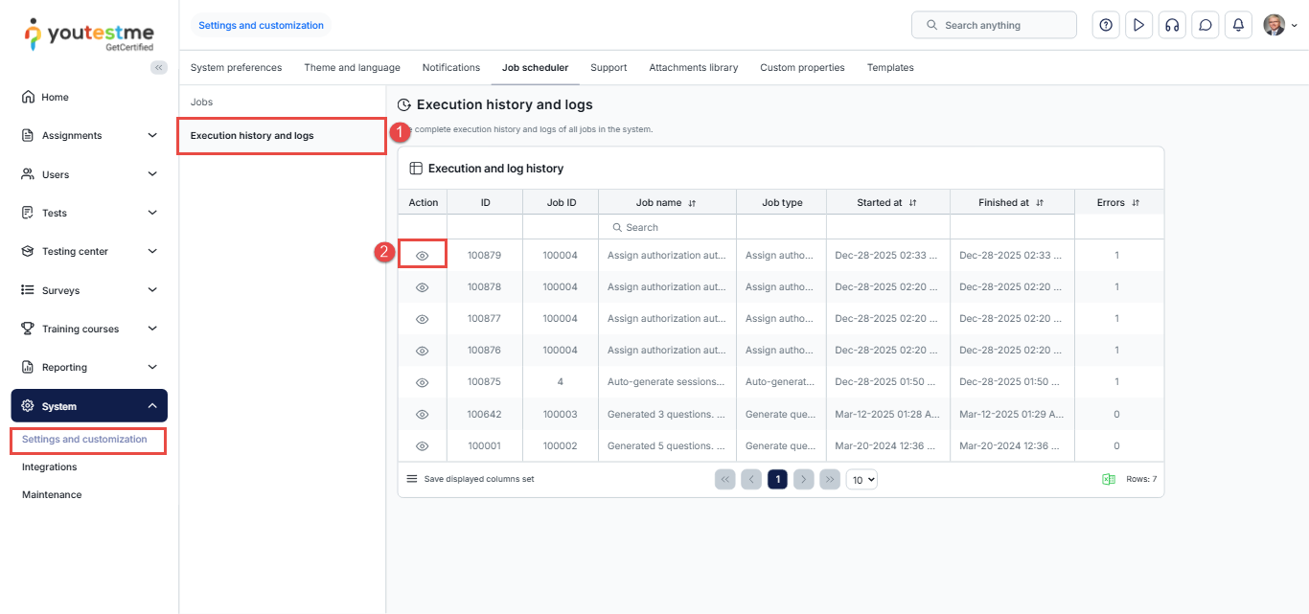Screen dimensions: 1309x614
Task: Open the play video tutorial icon
Action: coord(1138,26)
